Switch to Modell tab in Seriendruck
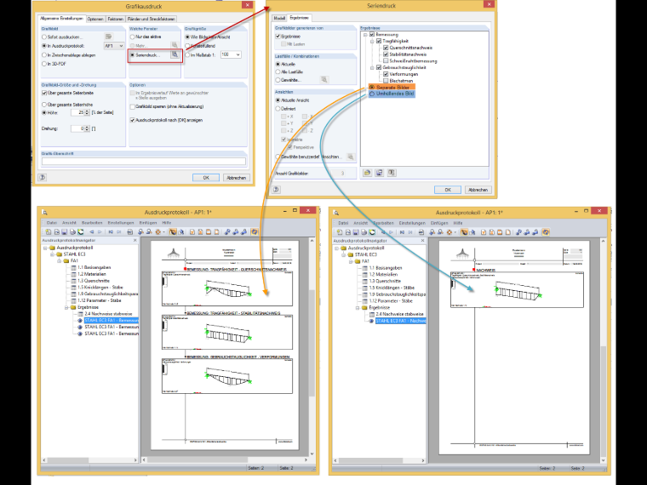Viewport: 647px width, 485px height. click(x=279, y=18)
